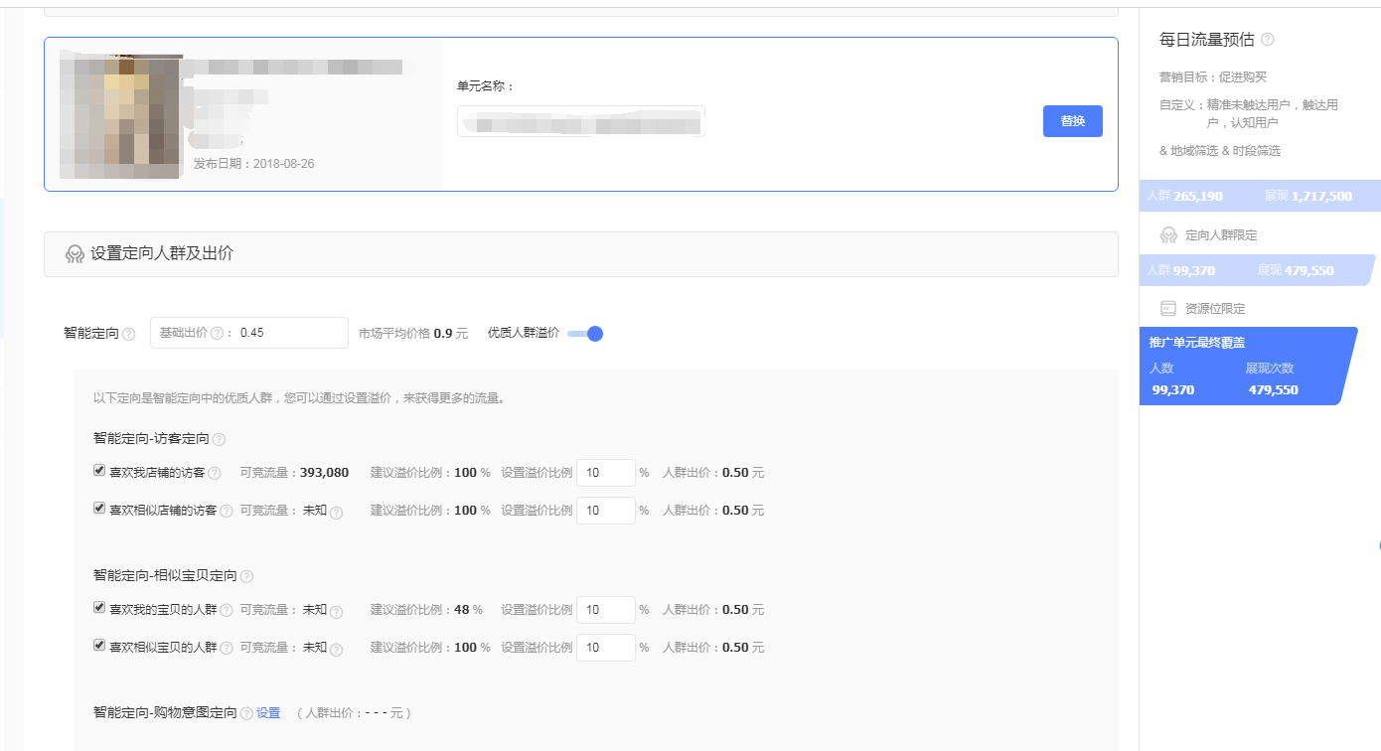This screenshot has height=751, width=1381.
Task: Open 设置 link for 购物意图定向
Action: click(268, 713)
